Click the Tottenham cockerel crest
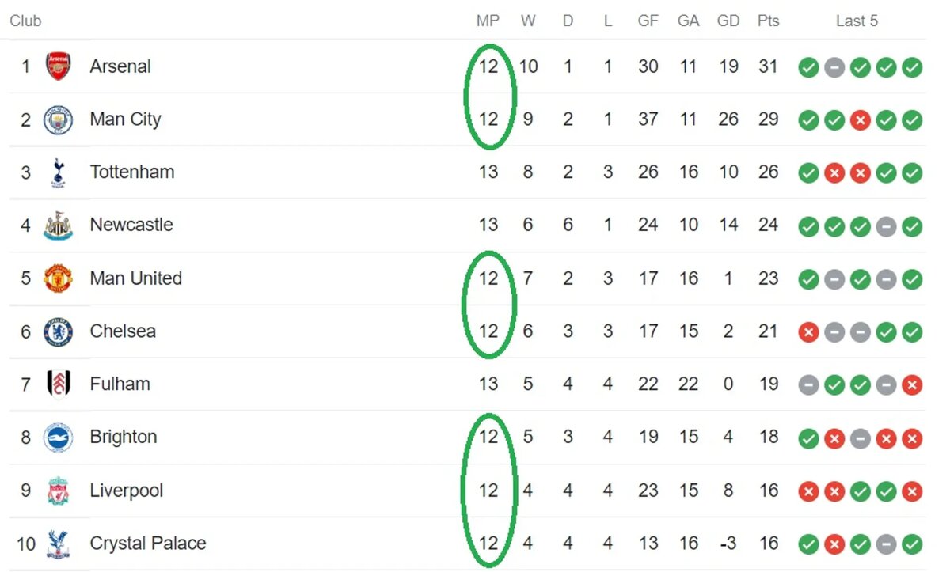This screenshot has height=572, width=950. [x=58, y=172]
